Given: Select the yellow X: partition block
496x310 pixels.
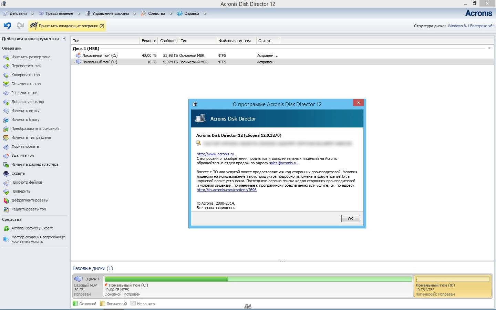Looking at the screenshot, I should point(453,286).
